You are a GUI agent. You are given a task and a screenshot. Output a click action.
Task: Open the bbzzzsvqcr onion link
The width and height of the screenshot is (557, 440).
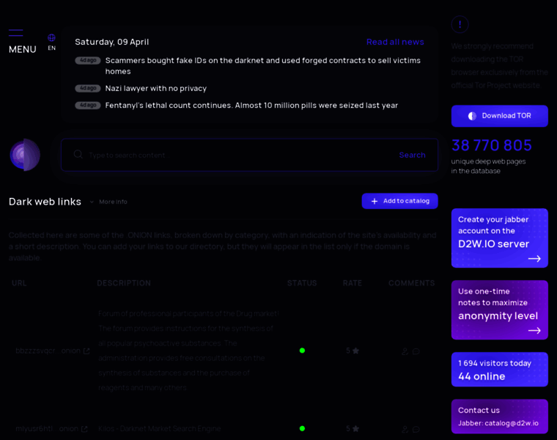point(48,351)
